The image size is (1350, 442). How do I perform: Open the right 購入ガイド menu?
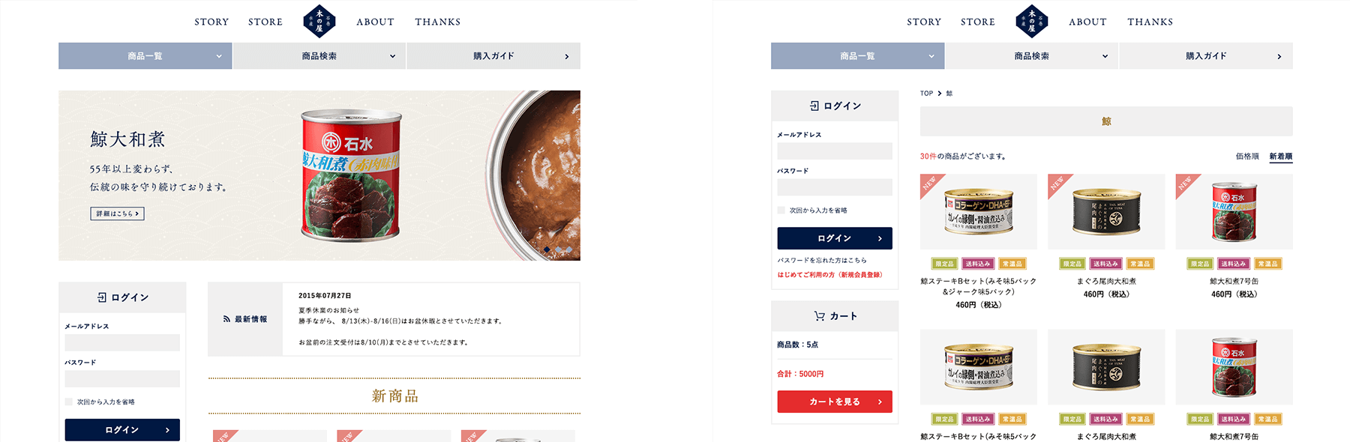click(1206, 56)
